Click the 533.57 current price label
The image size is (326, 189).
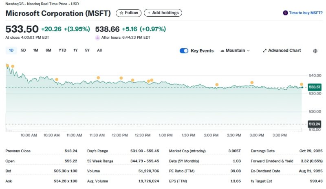click(x=315, y=87)
